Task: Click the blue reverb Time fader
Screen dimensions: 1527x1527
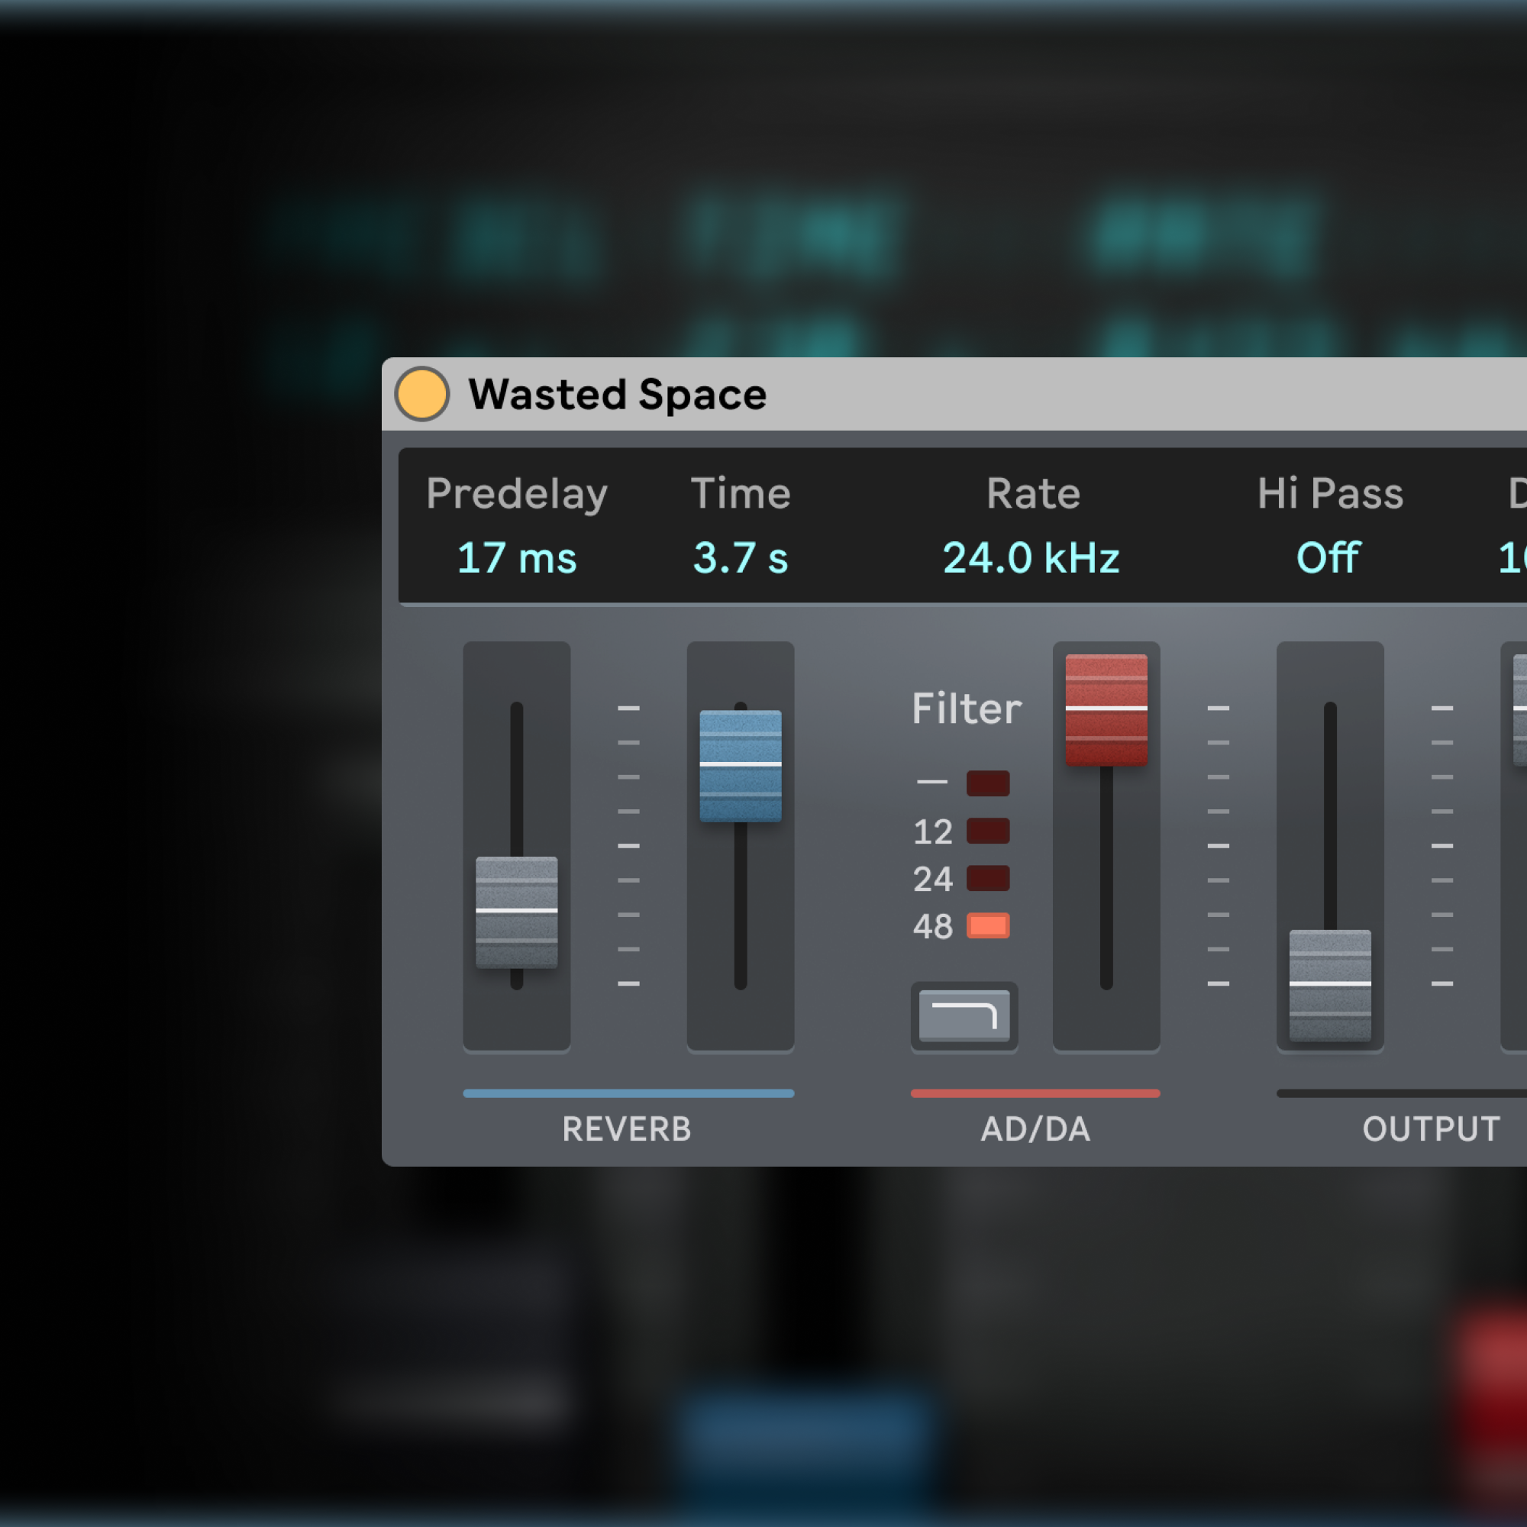Action: [x=740, y=765]
